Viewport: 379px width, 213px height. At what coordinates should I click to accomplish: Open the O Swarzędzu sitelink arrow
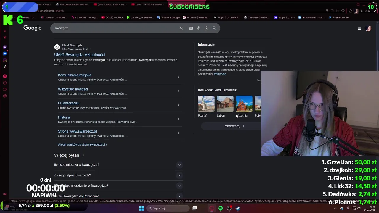pos(178,105)
